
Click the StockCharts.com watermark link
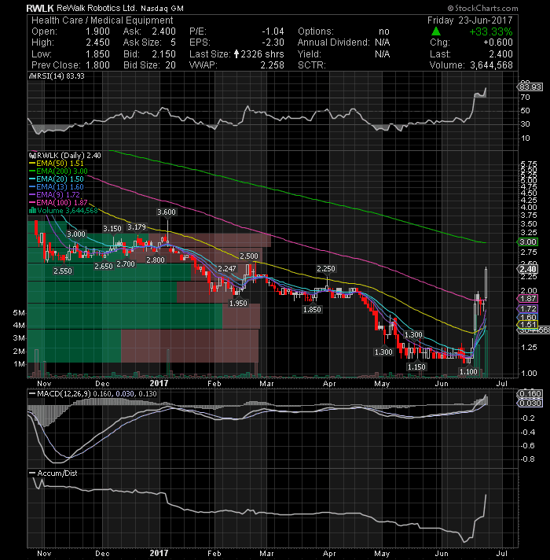coord(483,8)
